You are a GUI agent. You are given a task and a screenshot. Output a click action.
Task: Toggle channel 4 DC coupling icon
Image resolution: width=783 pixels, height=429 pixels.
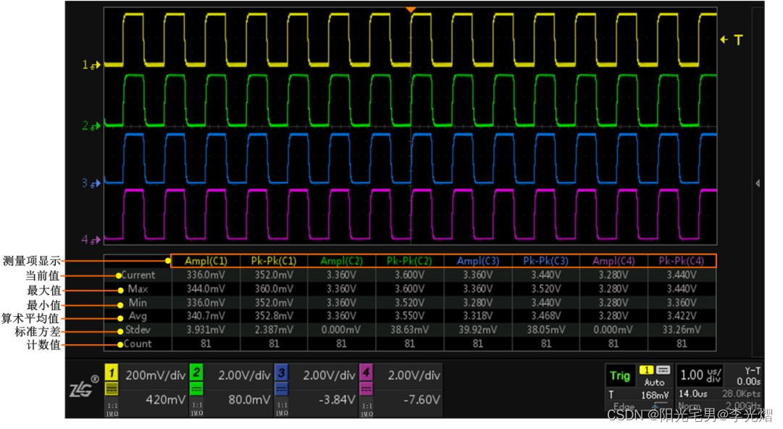click(x=366, y=388)
